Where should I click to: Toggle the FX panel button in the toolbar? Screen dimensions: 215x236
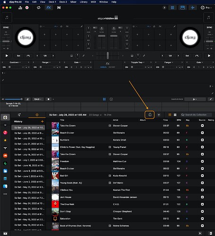(49, 8)
